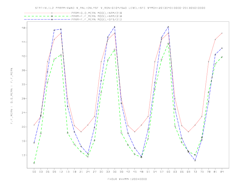
Task: Click x-axis tick label 78
Action: [208, 172]
